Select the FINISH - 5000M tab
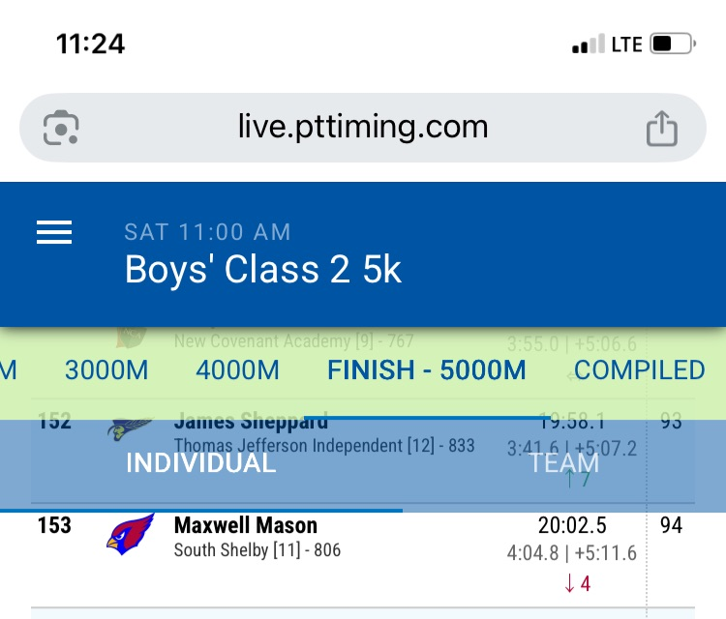The height and width of the screenshot is (619, 726). [x=427, y=370]
